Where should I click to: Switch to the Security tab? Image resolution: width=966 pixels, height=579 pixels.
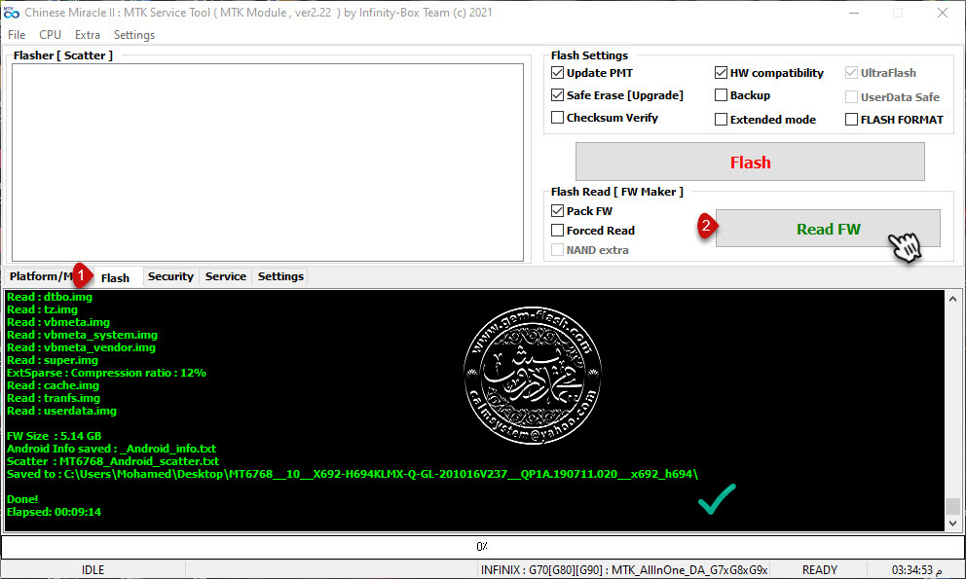170,276
